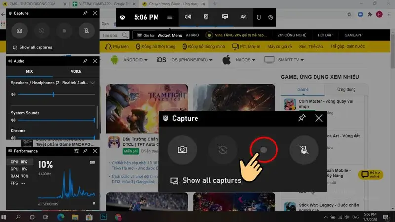The height and width of the screenshot is (222, 395).
Task: Pin the Audio widget
Action: coord(85,61)
